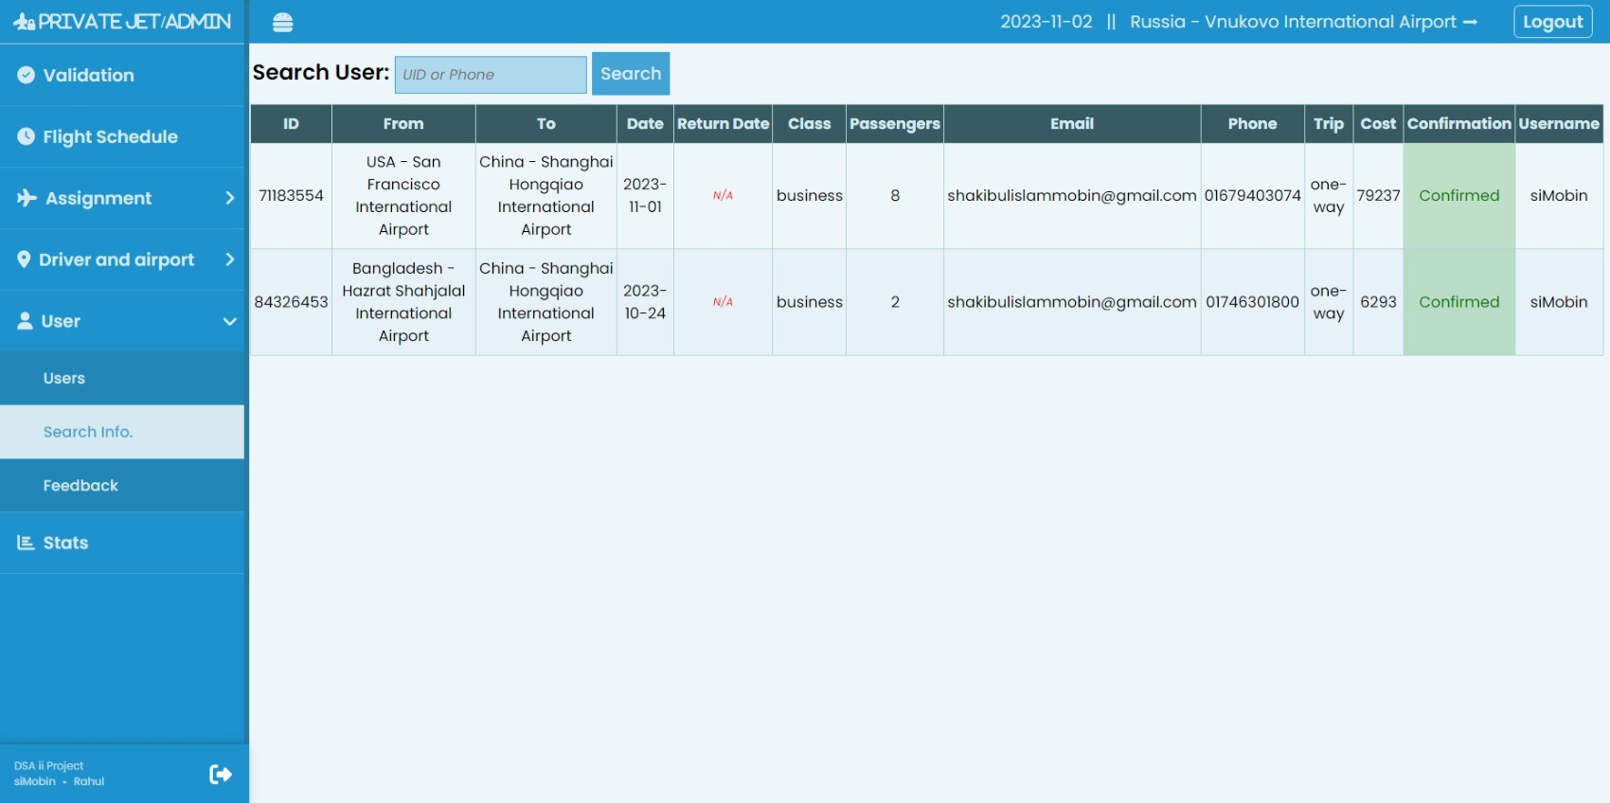Click the arrow icon after airport name

pyautogui.click(x=1470, y=22)
